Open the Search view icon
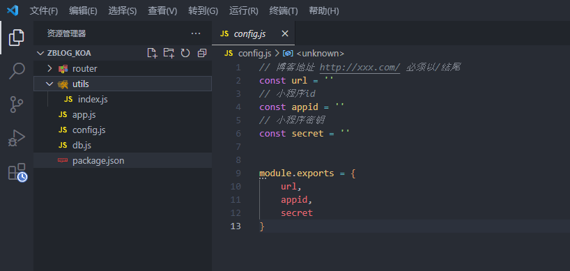This screenshot has width=570, height=271. coord(16,71)
